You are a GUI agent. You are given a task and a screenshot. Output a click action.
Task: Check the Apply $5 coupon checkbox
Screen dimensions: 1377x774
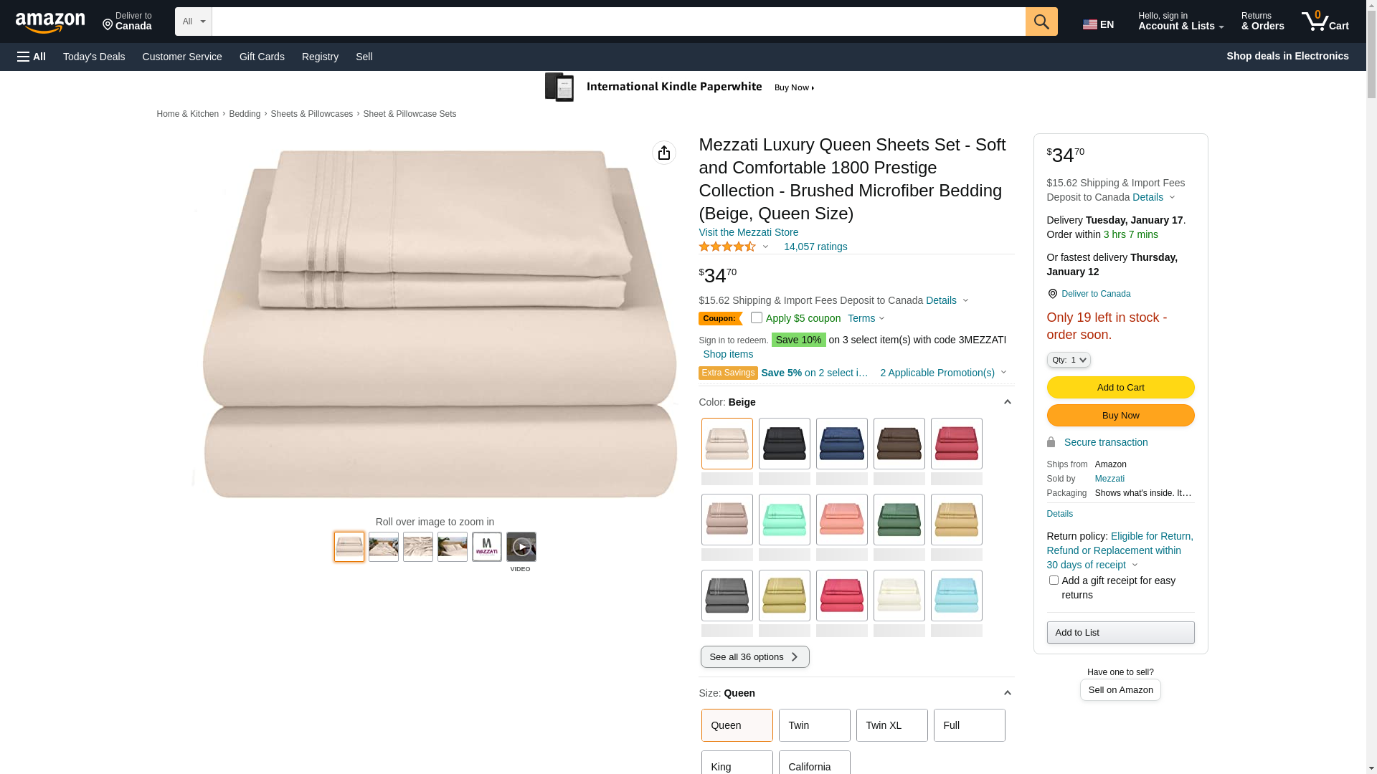(x=756, y=317)
